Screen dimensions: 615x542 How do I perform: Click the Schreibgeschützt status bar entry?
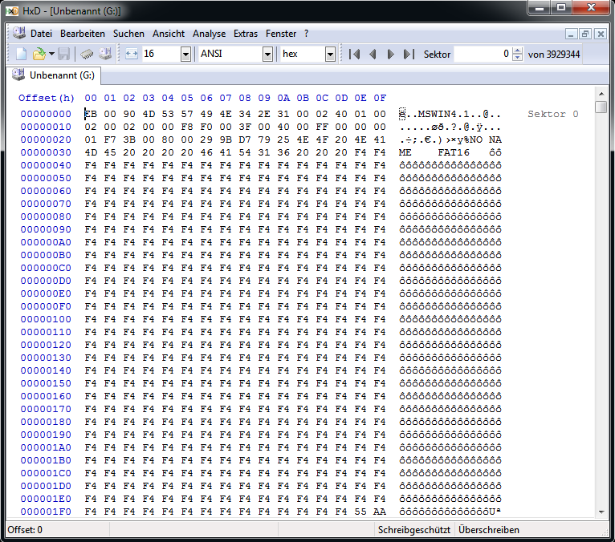coord(413,530)
